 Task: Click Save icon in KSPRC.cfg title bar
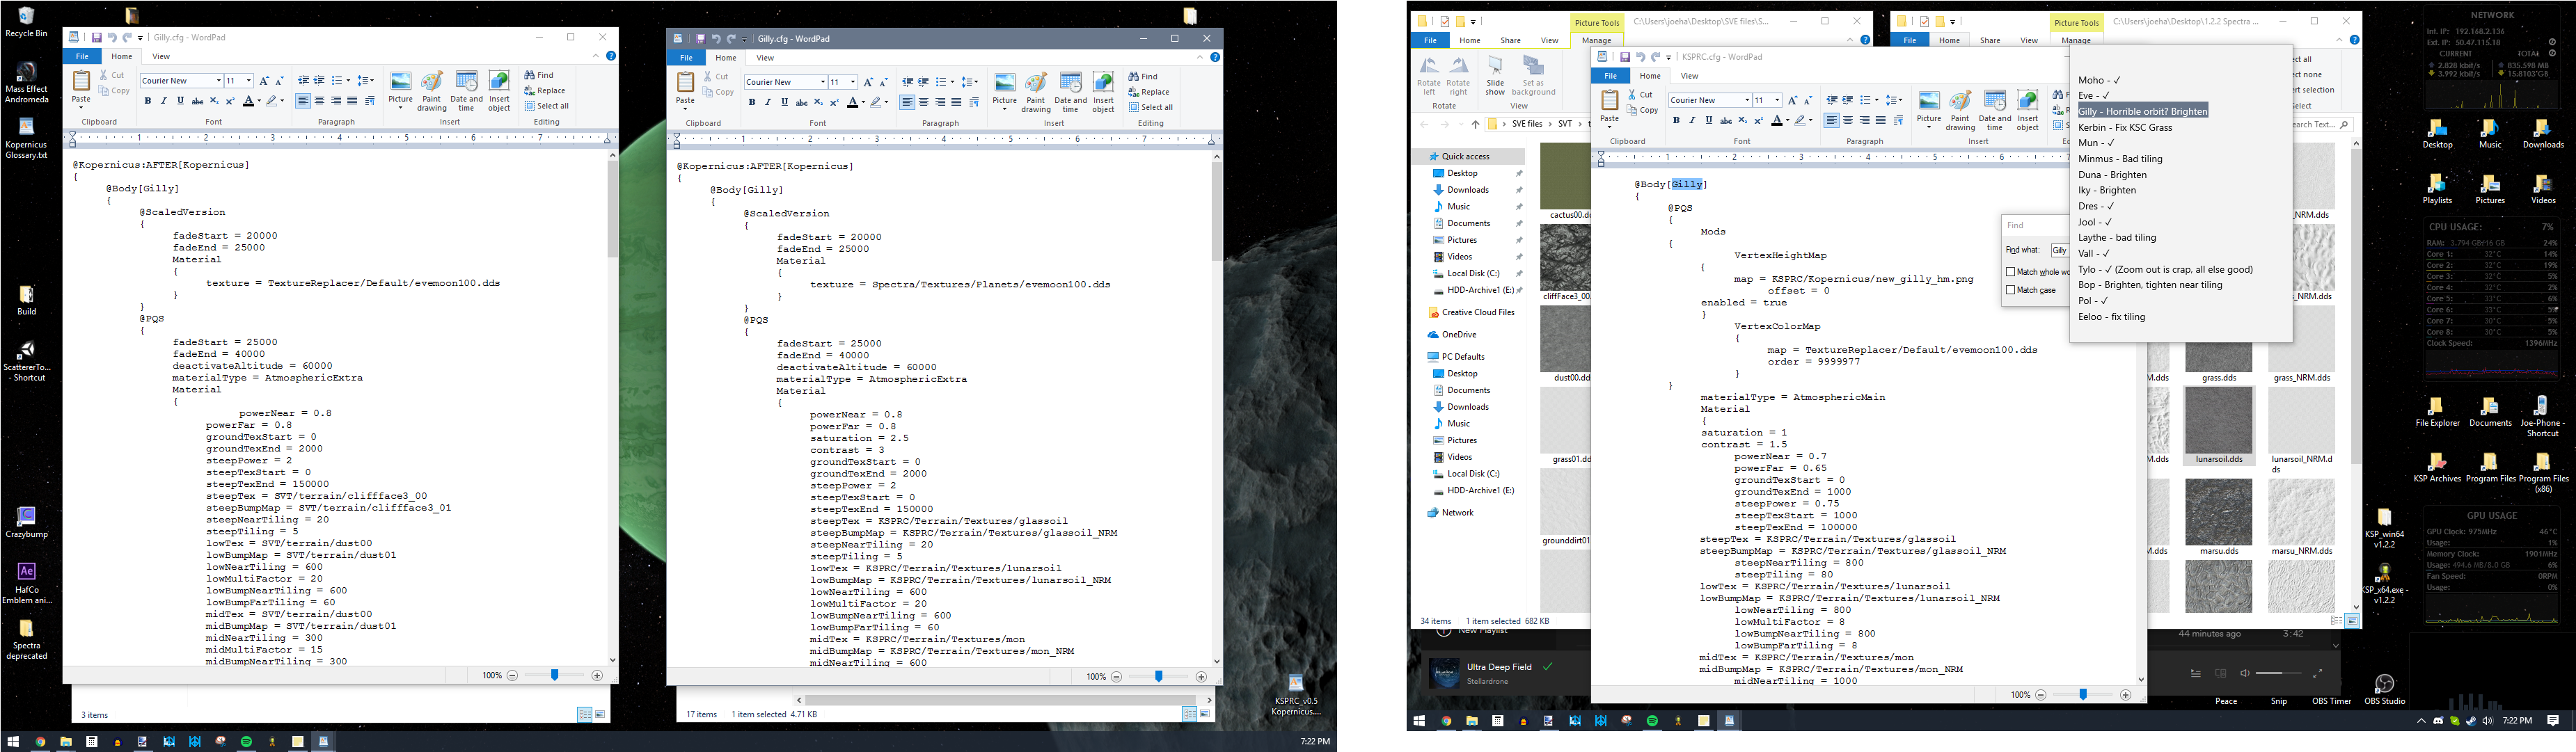coord(1624,57)
